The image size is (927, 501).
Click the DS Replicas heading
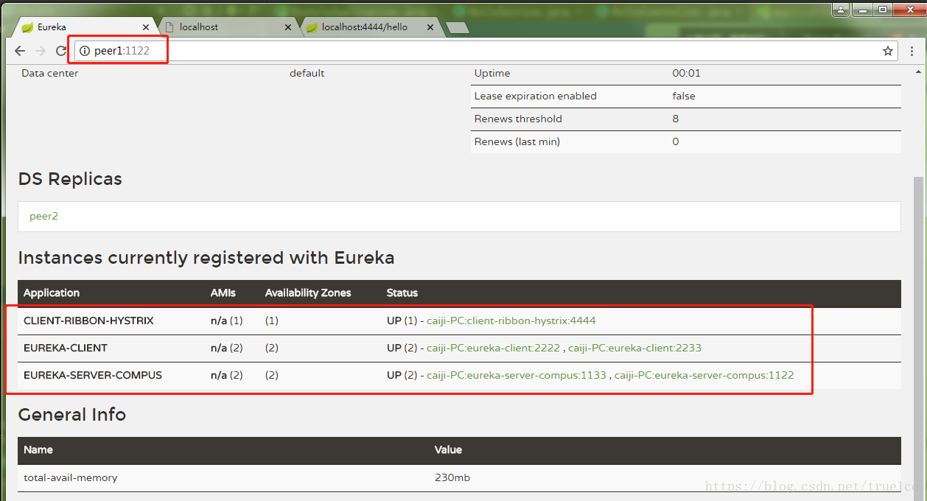point(70,179)
